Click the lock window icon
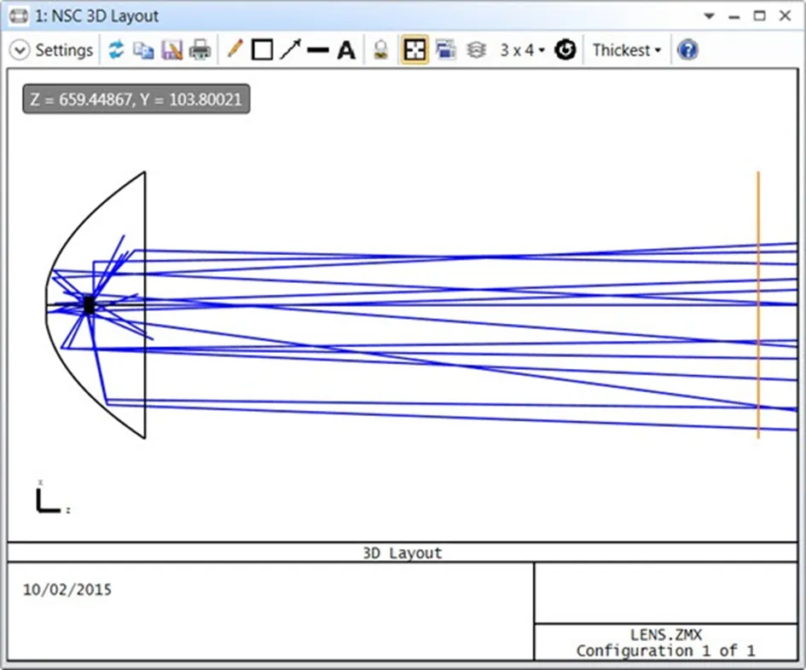806x670 pixels. tap(381, 50)
